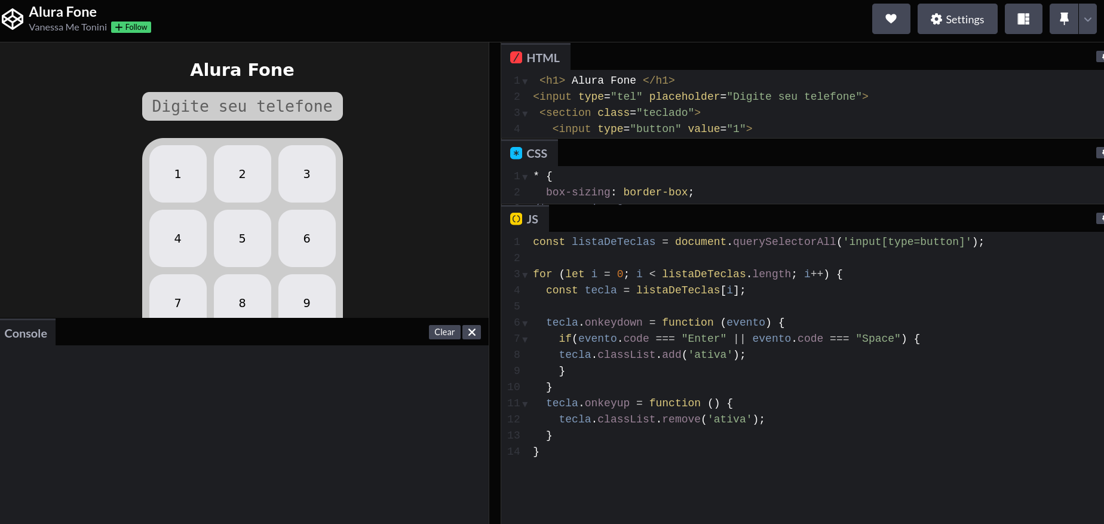Collapse onkeyup function on JS line 11
The image size is (1104, 524).
(525, 404)
